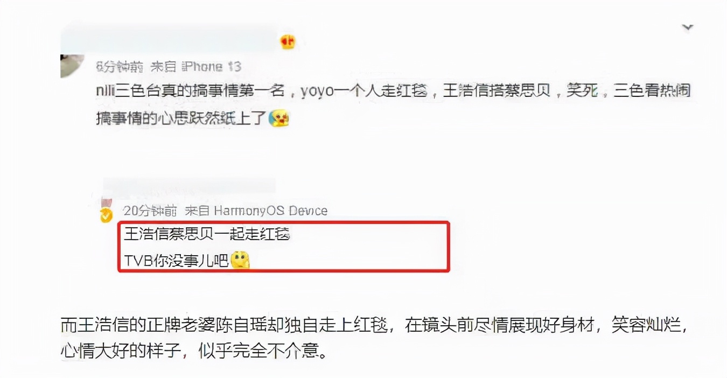The height and width of the screenshot is (378, 727).
Task: Click the word 'yoyo' in the first post
Action: click(318, 91)
